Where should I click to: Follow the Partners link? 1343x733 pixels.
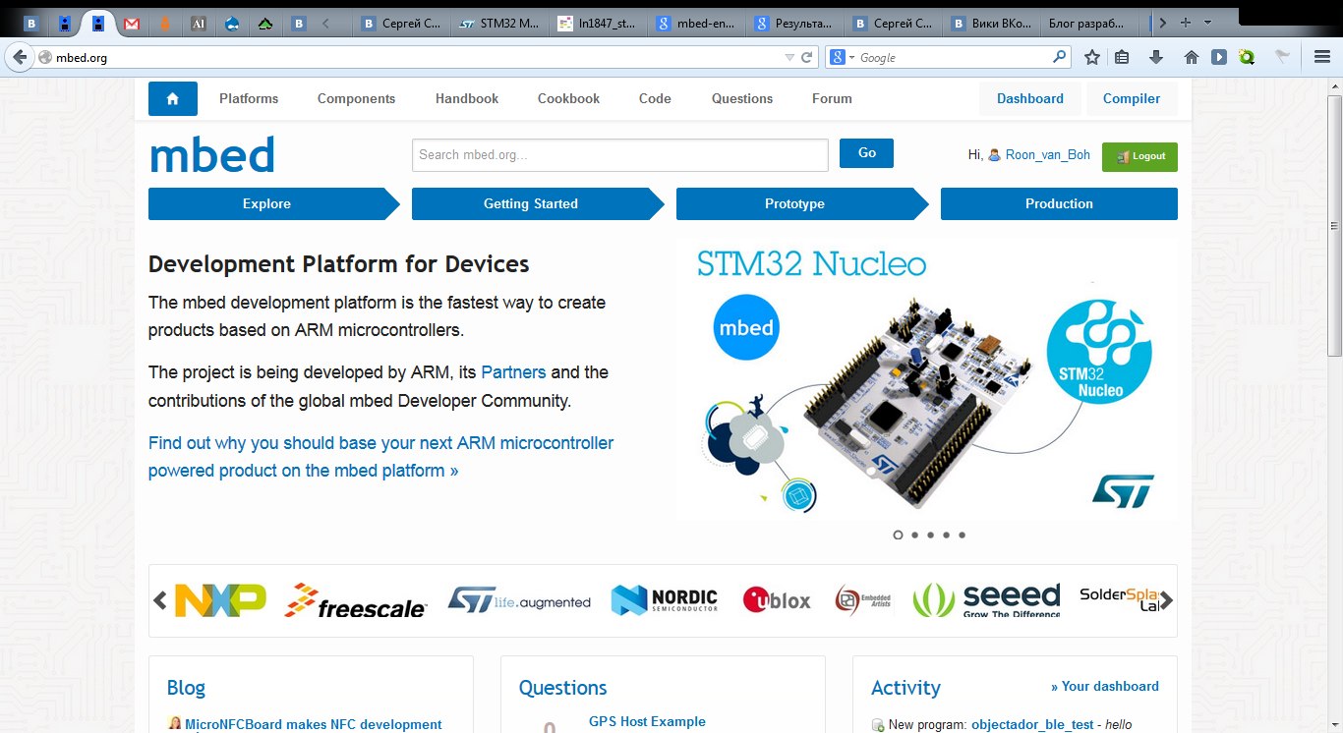click(x=513, y=372)
